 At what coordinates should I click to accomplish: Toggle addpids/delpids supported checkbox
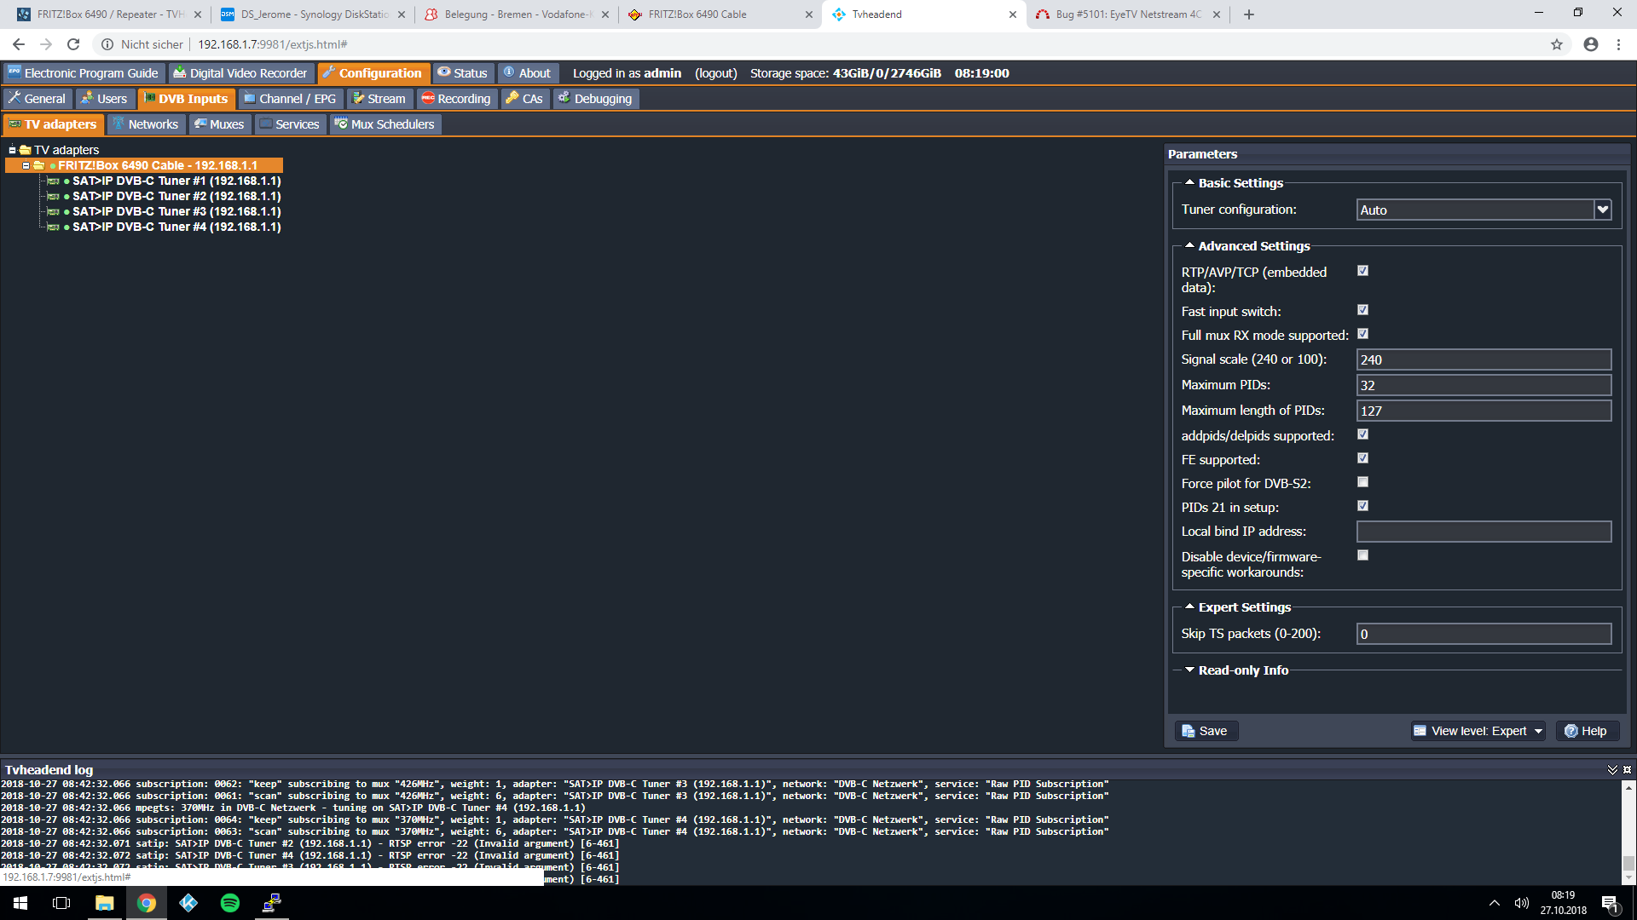tap(1362, 434)
